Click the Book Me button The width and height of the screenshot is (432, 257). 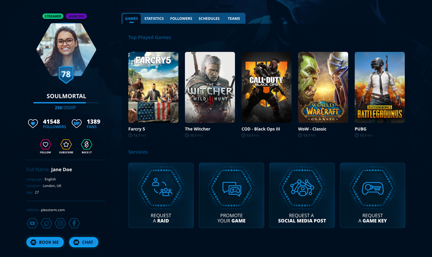(45, 242)
